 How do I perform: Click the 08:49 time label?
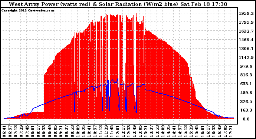tap(49, 131)
